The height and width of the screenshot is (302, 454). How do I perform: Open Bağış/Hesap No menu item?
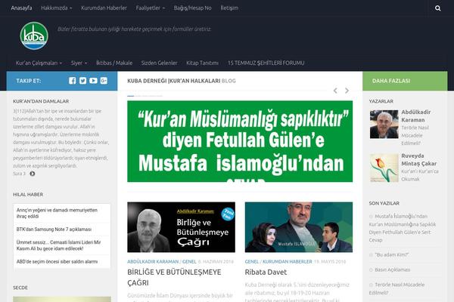(x=192, y=8)
